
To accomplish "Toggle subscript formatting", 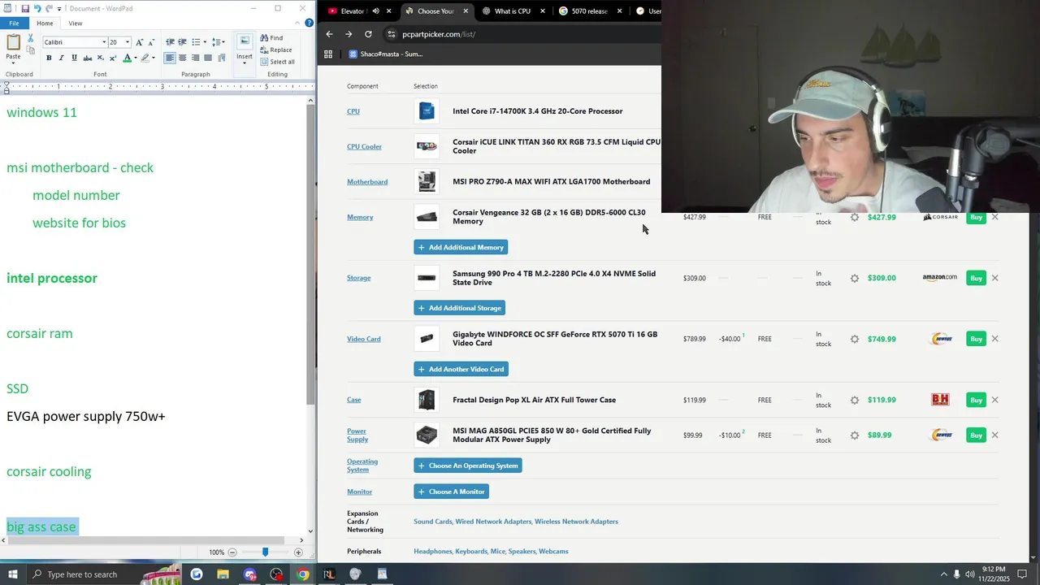I will [101, 58].
